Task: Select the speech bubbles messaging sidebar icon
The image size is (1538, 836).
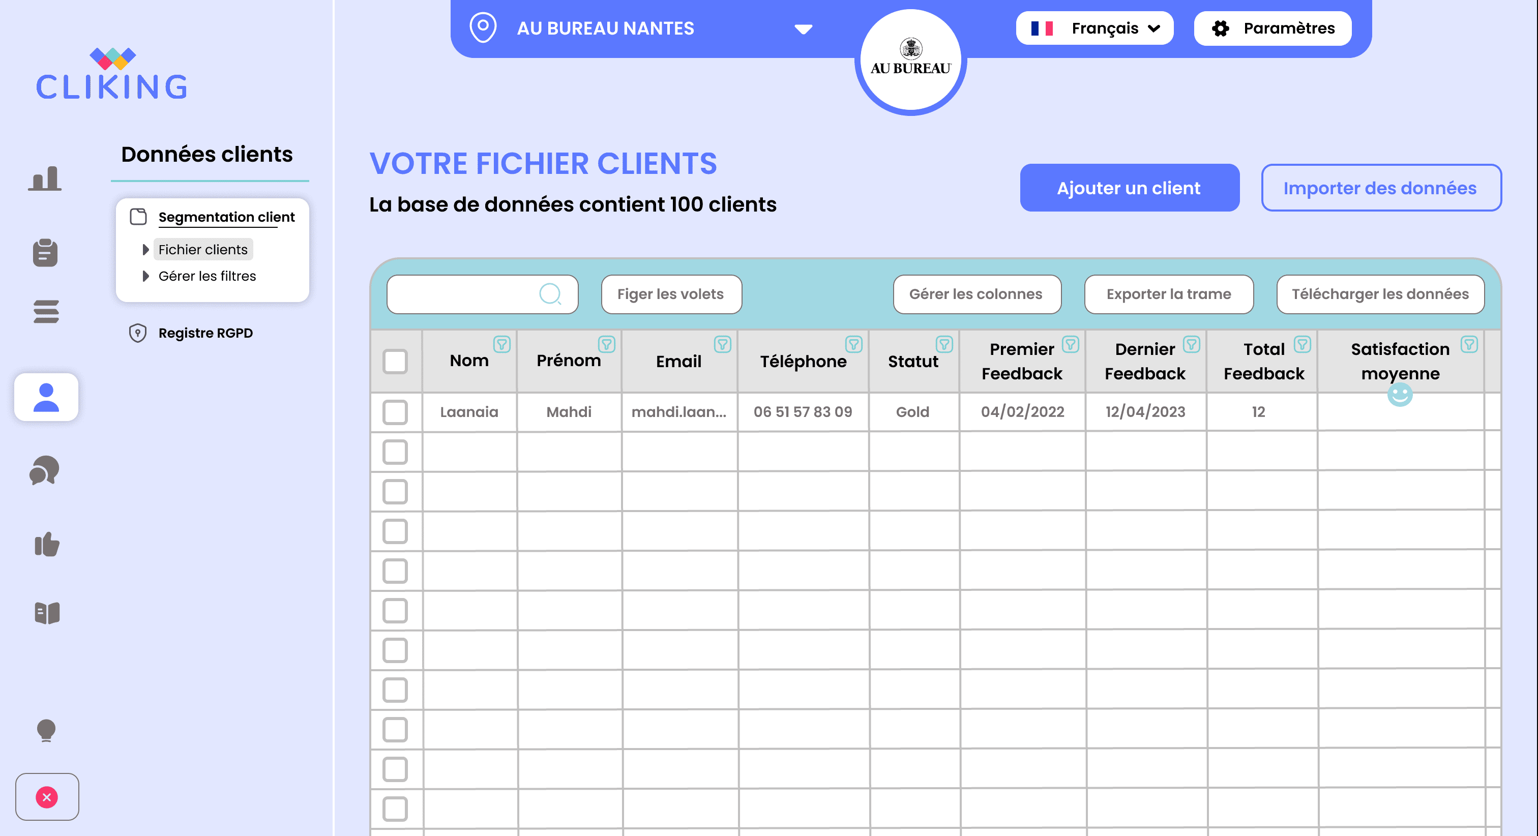Action: point(45,470)
